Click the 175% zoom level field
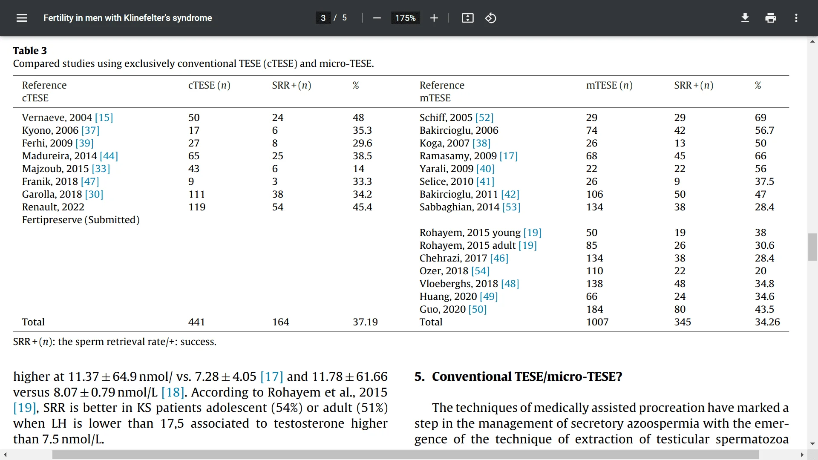 point(405,18)
